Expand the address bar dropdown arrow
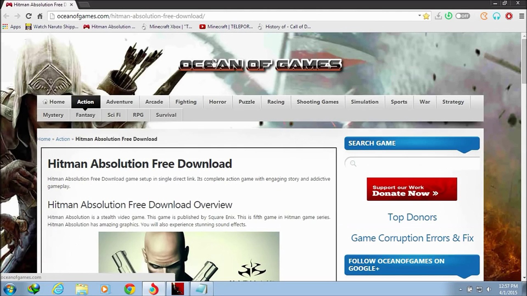Screen dimensions: 527x296 [x=419, y=16]
